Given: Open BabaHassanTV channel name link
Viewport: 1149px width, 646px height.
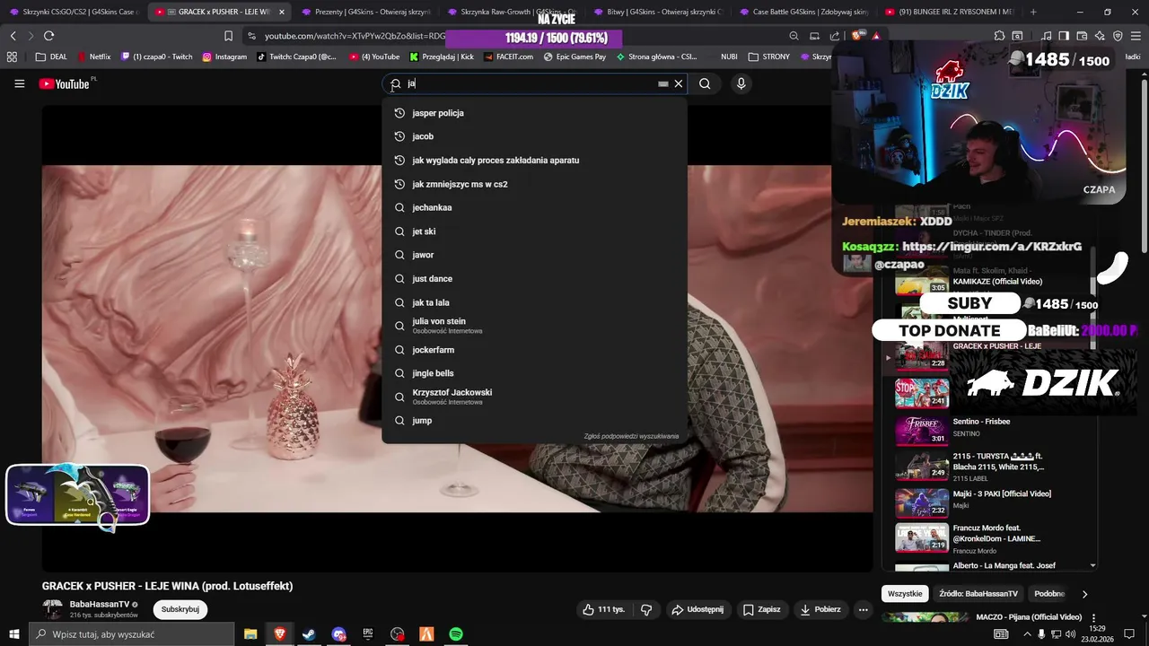Looking at the screenshot, I should [100, 604].
